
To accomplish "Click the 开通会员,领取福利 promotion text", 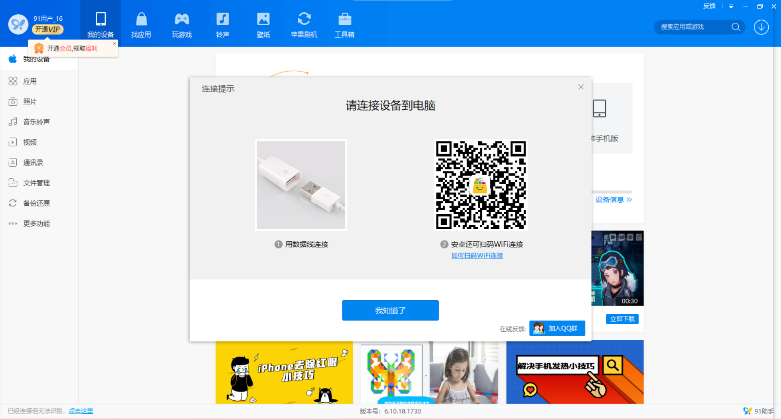I will [72, 48].
